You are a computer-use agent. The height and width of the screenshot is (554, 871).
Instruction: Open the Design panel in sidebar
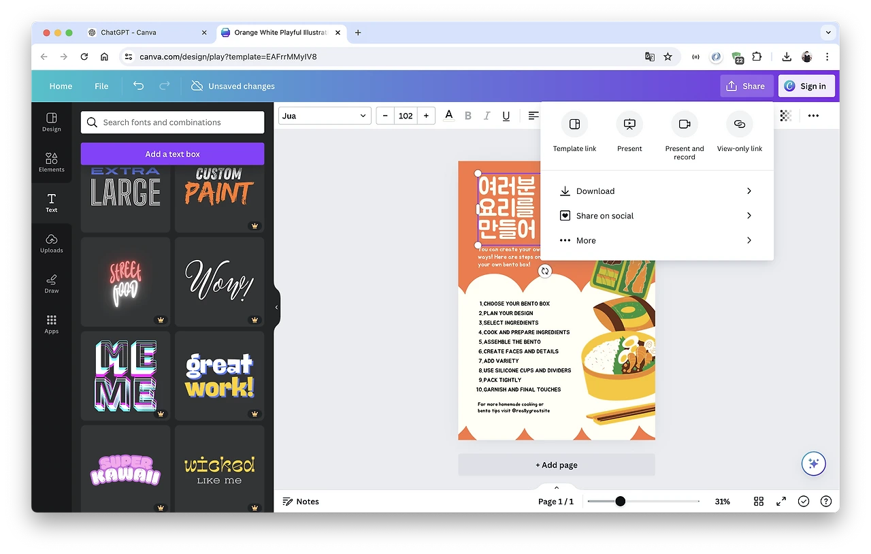52,122
